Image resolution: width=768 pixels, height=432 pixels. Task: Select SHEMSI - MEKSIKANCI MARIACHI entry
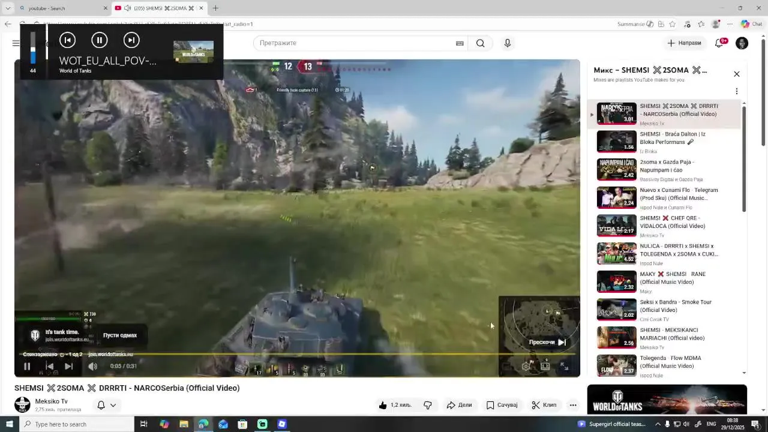tap(665, 338)
